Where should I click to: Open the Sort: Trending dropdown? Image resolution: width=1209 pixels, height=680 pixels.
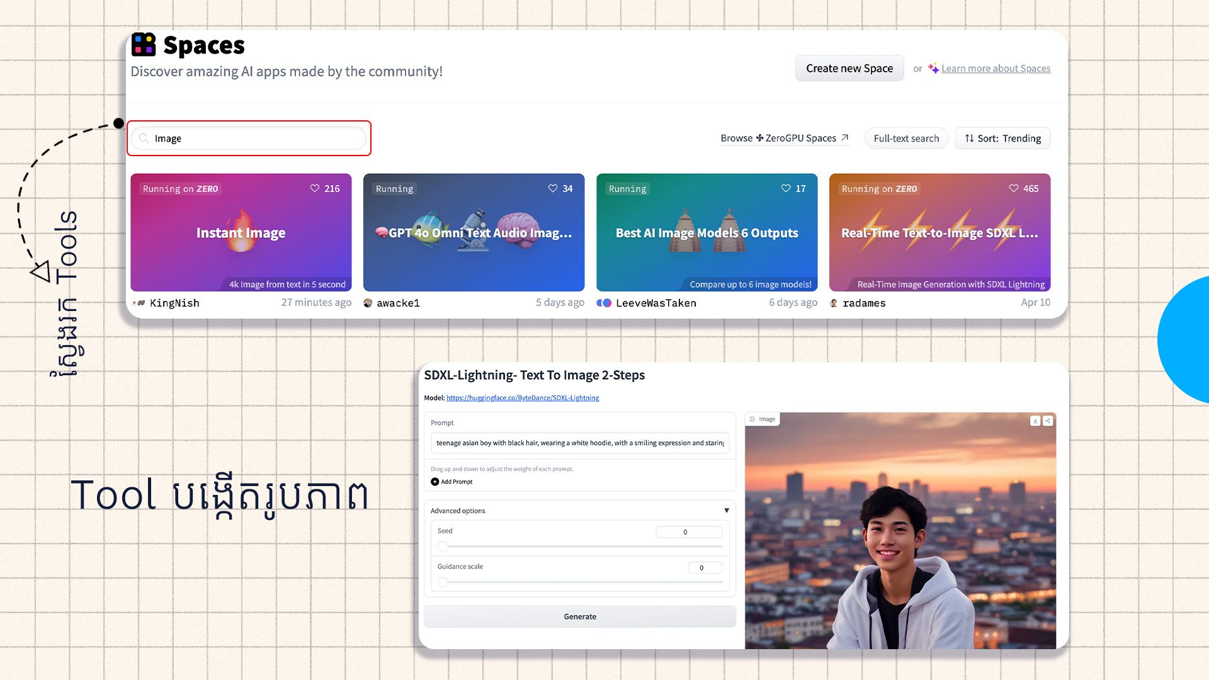click(1002, 139)
